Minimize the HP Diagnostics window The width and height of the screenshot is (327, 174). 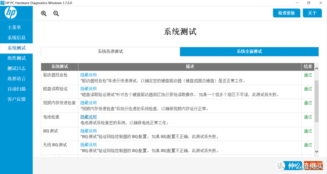tap(297, 3)
